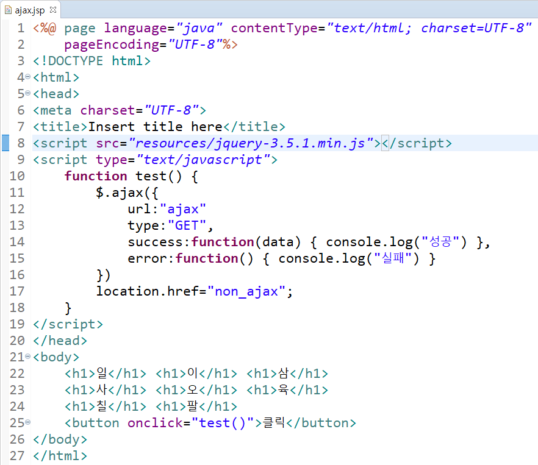Screen dimensions: 538x465
Task: Click the "$.ajax({" call on line 11
Action: pyautogui.click(x=127, y=193)
